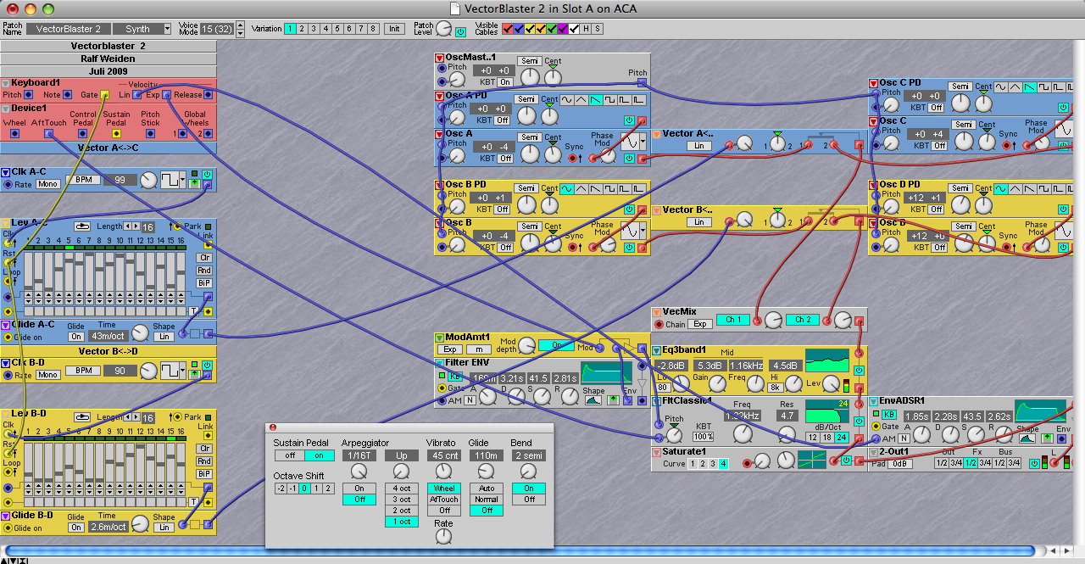Toggle Eq3band1 bypass power icon
Viewport: 1085px width, 564px height.
[859, 371]
